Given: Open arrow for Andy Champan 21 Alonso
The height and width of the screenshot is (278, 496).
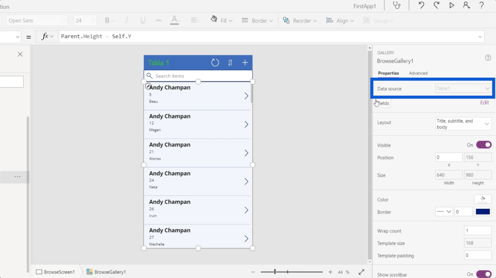Looking at the screenshot, I should coord(246,153).
